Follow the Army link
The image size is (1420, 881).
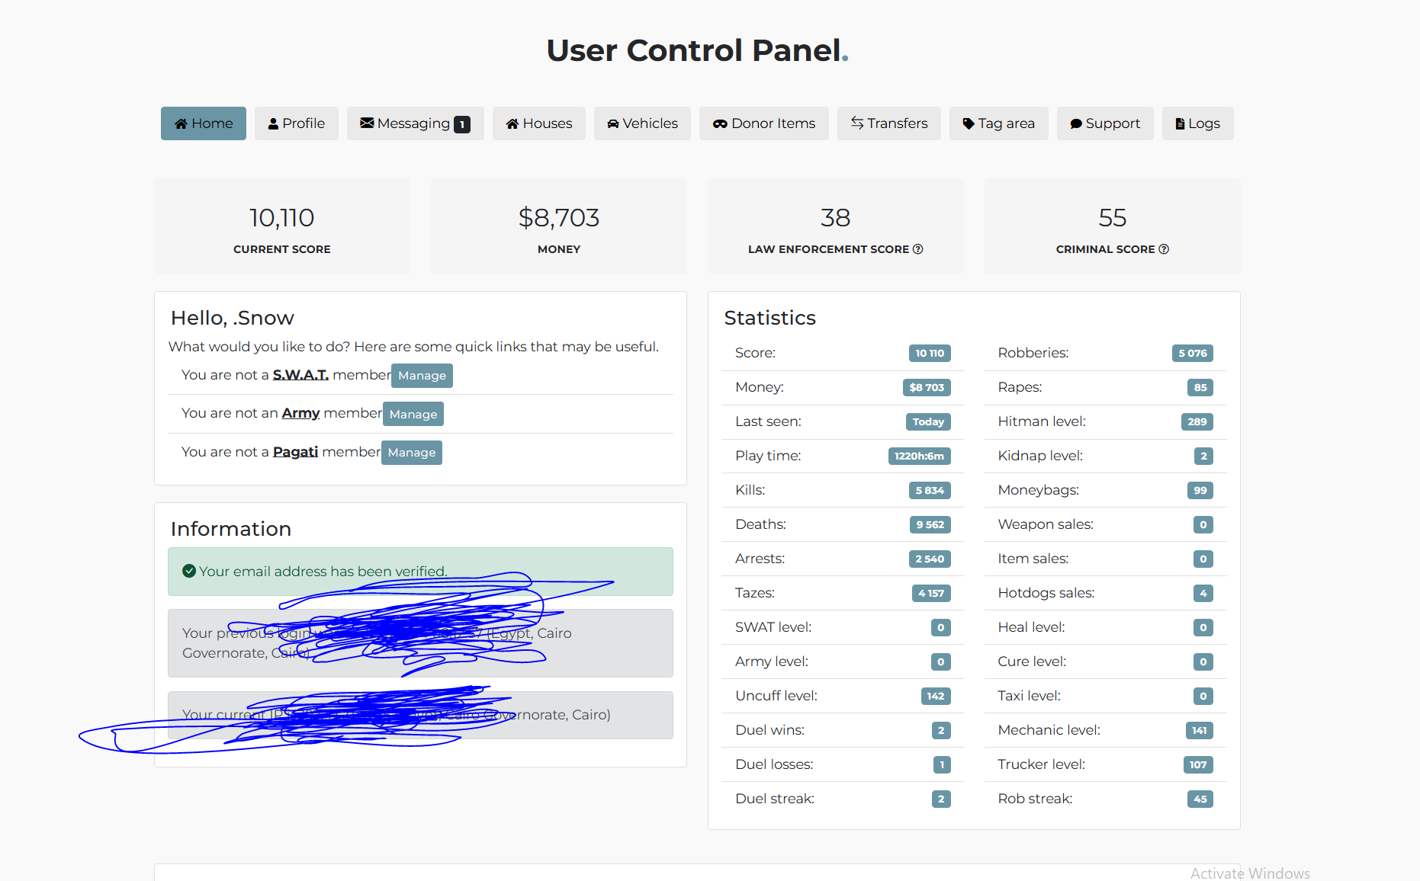[x=300, y=413]
